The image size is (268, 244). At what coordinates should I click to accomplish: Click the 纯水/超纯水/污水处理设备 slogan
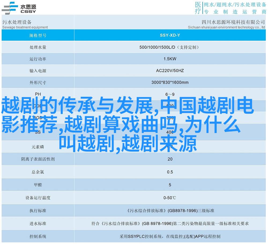coord(235,5)
